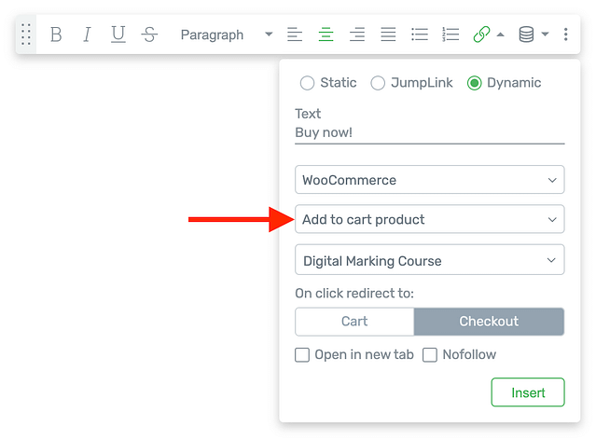The height and width of the screenshot is (440, 596).
Task: Click the green link icon
Action: click(481, 34)
